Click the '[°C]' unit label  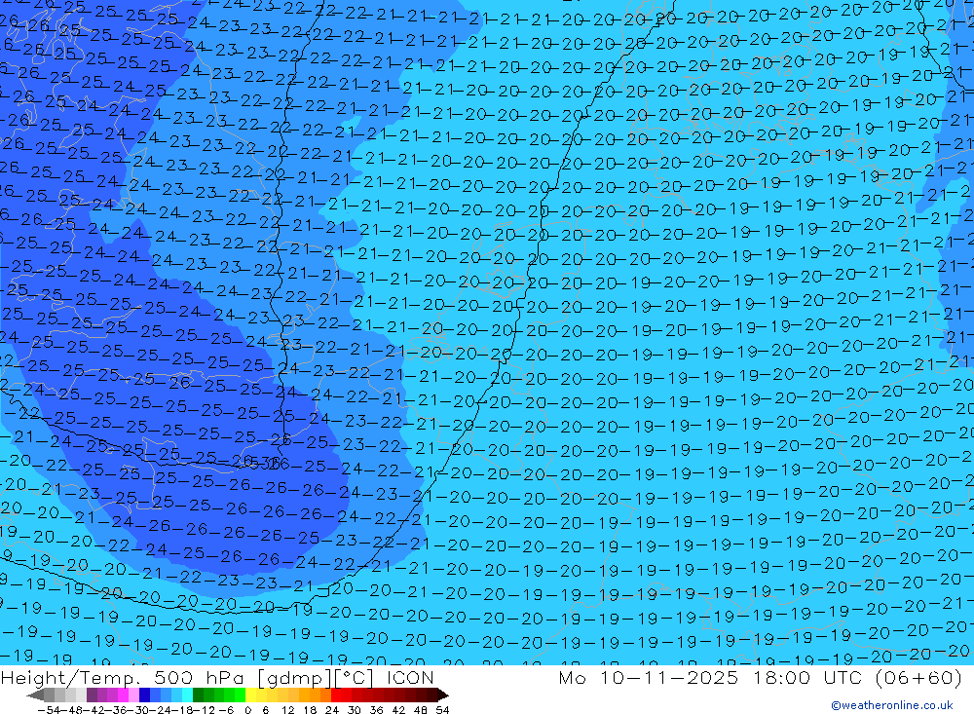(x=355, y=677)
